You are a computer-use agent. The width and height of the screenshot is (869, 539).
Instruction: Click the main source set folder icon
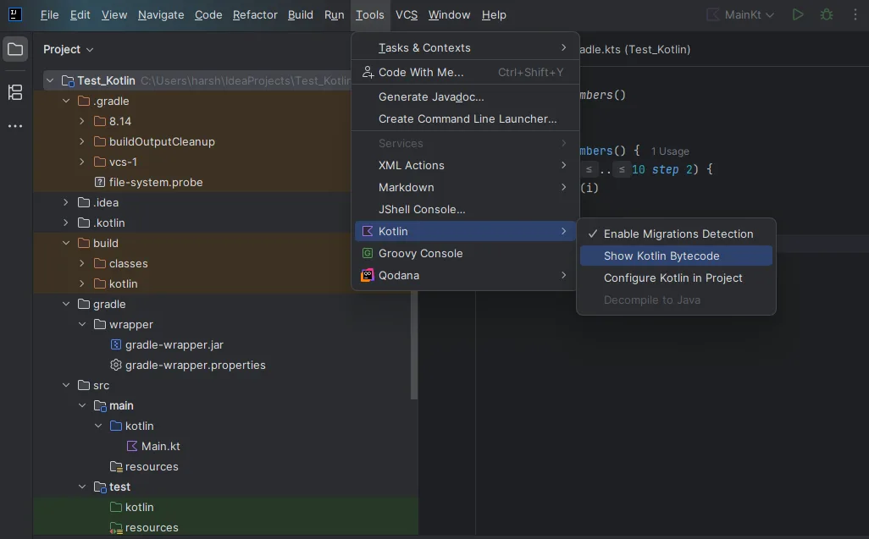[100, 405]
